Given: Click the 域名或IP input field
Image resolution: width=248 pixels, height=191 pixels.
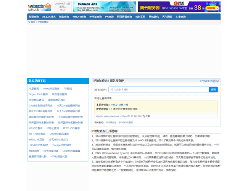Looking at the screenshot, I should tap(158, 89).
